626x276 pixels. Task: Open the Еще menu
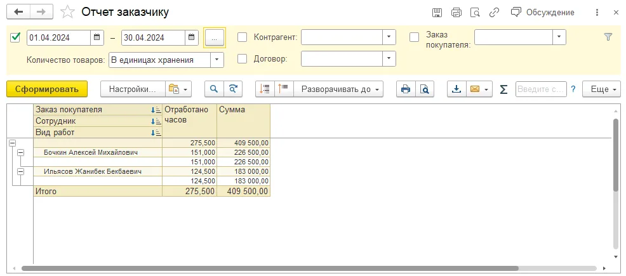point(601,89)
